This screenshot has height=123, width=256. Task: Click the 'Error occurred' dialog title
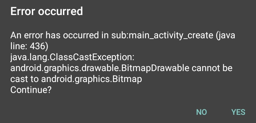47,11
